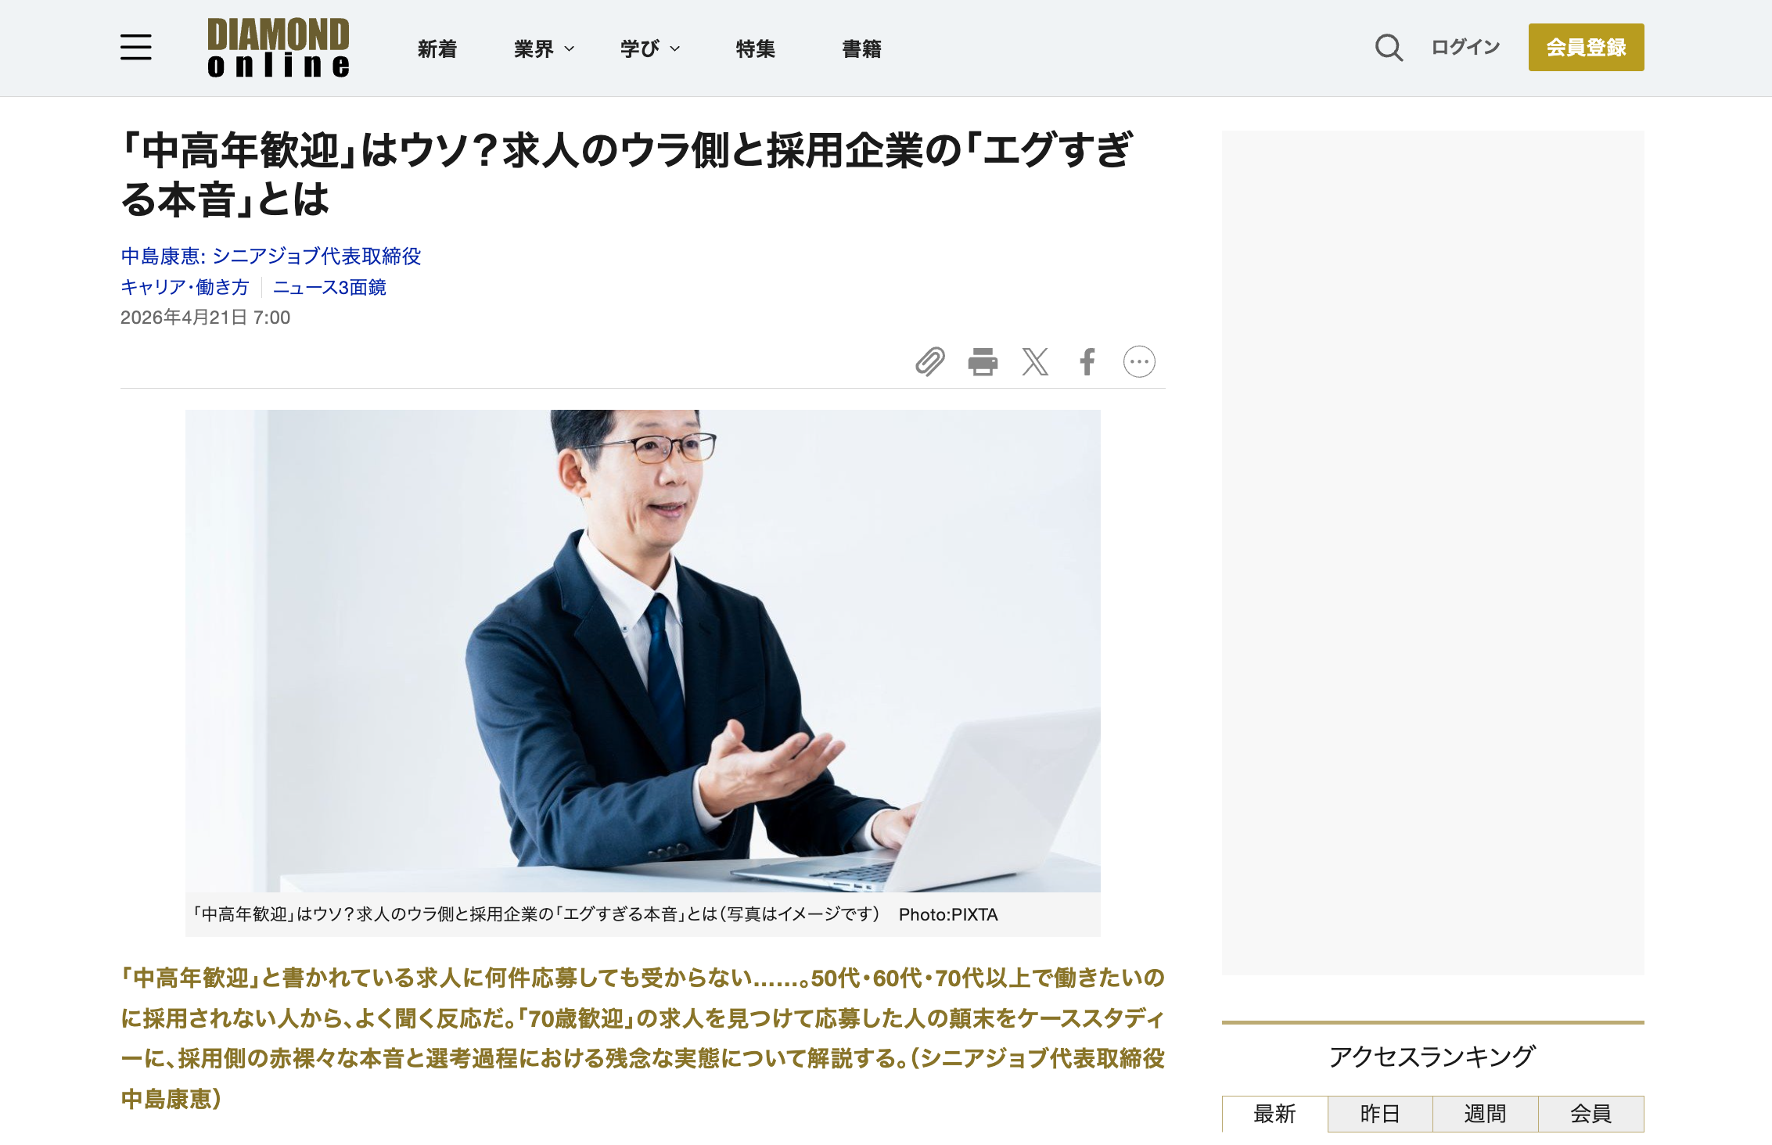Click the search magnifier icon
The image size is (1772, 1145).
(x=1389, y=48)
